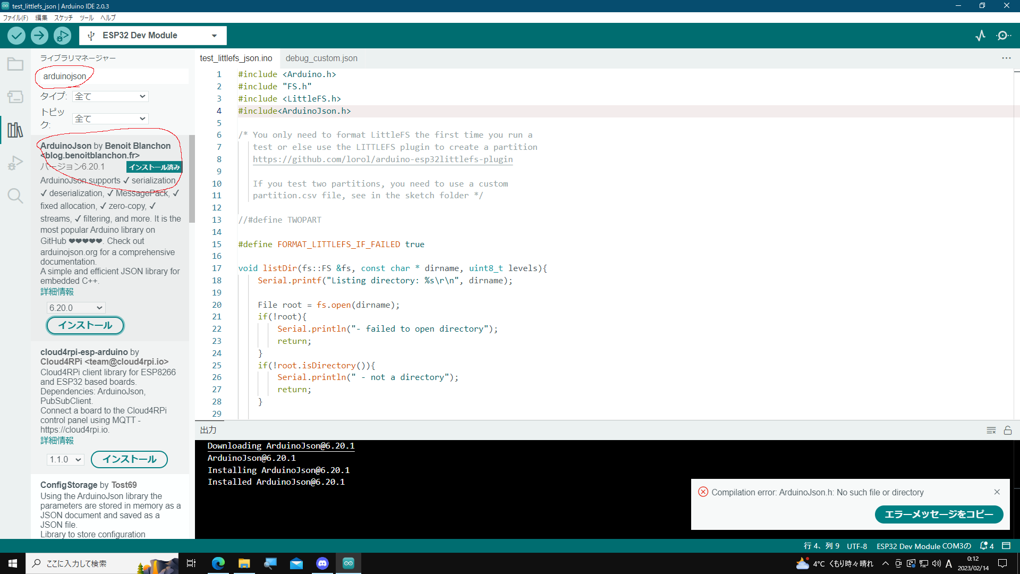Open Sketchbook folder sidebar icon
The height and width of the screenshot is (574, 1020).
(15, 64)
